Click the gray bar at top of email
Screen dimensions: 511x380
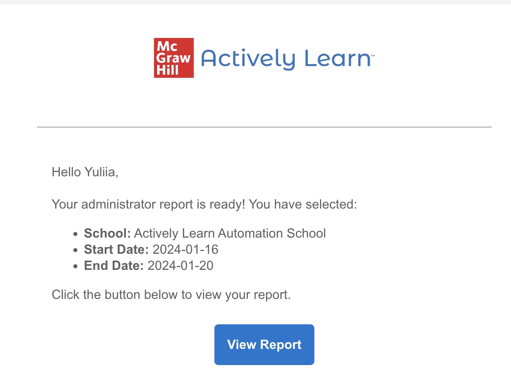[255, 2]
